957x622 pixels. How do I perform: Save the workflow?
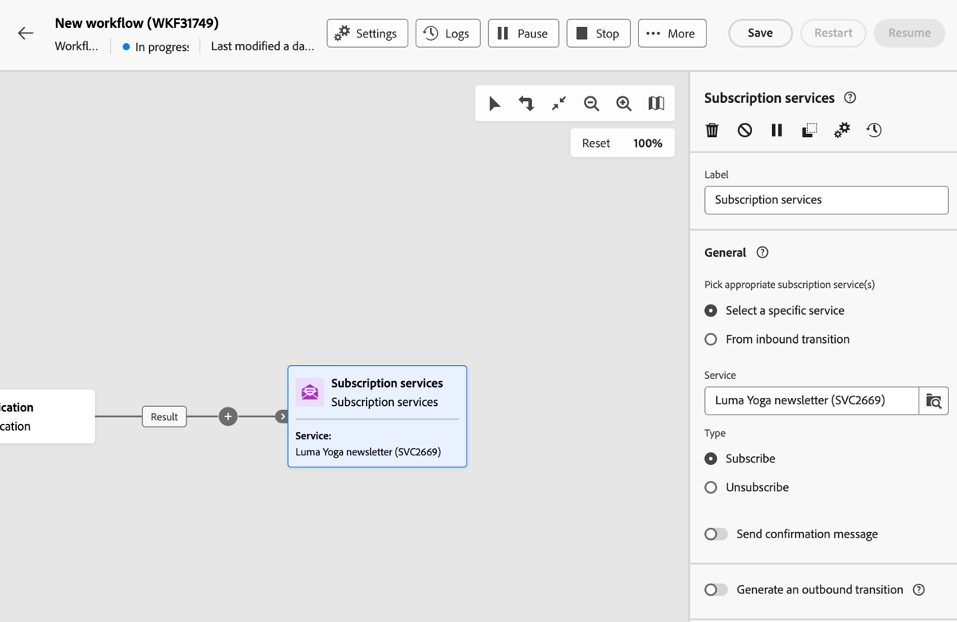pos(759,33)
